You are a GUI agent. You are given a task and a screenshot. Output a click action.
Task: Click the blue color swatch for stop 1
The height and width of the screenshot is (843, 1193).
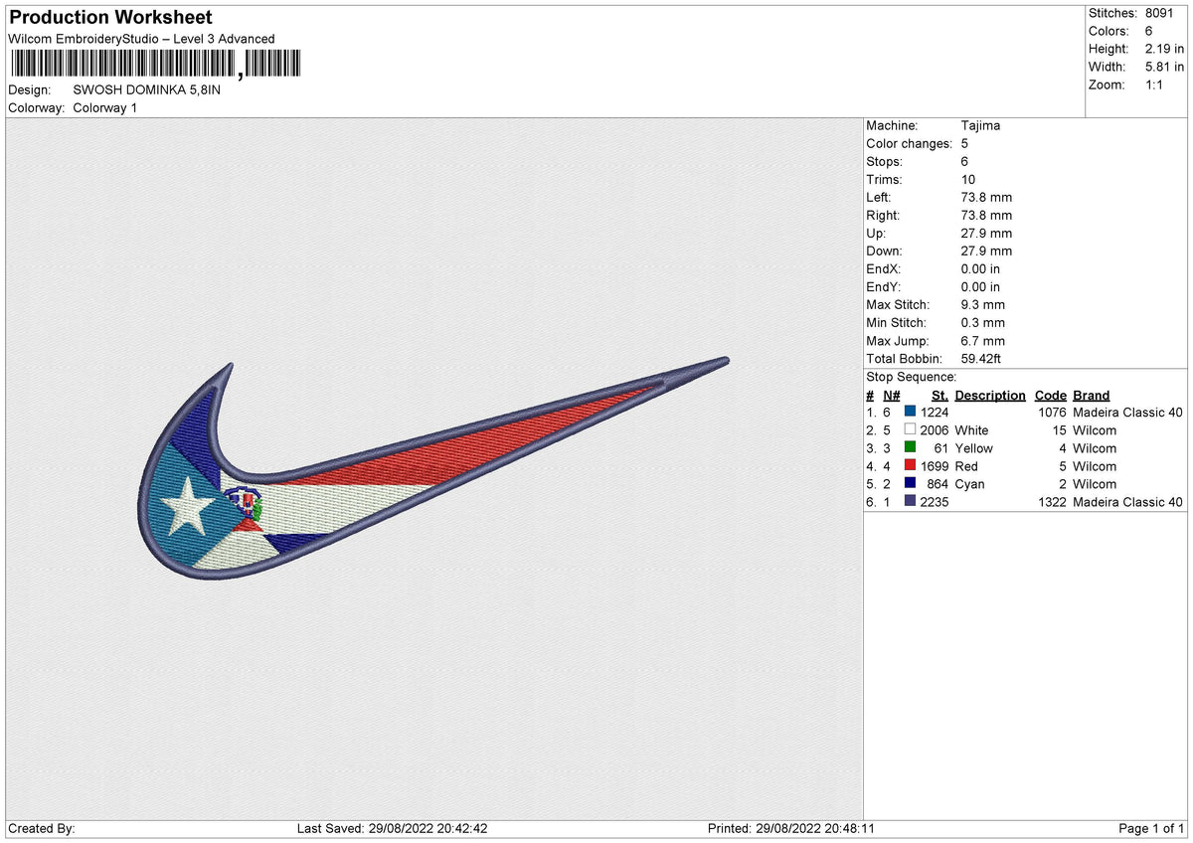(x=910, y=412)
